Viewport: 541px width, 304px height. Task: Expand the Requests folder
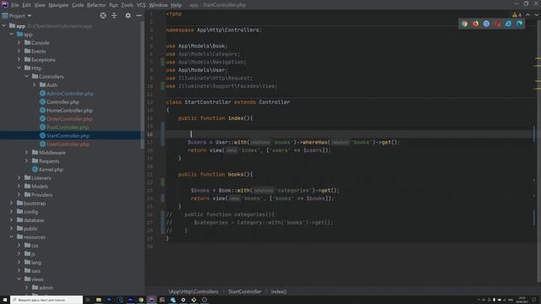[26, 161]
